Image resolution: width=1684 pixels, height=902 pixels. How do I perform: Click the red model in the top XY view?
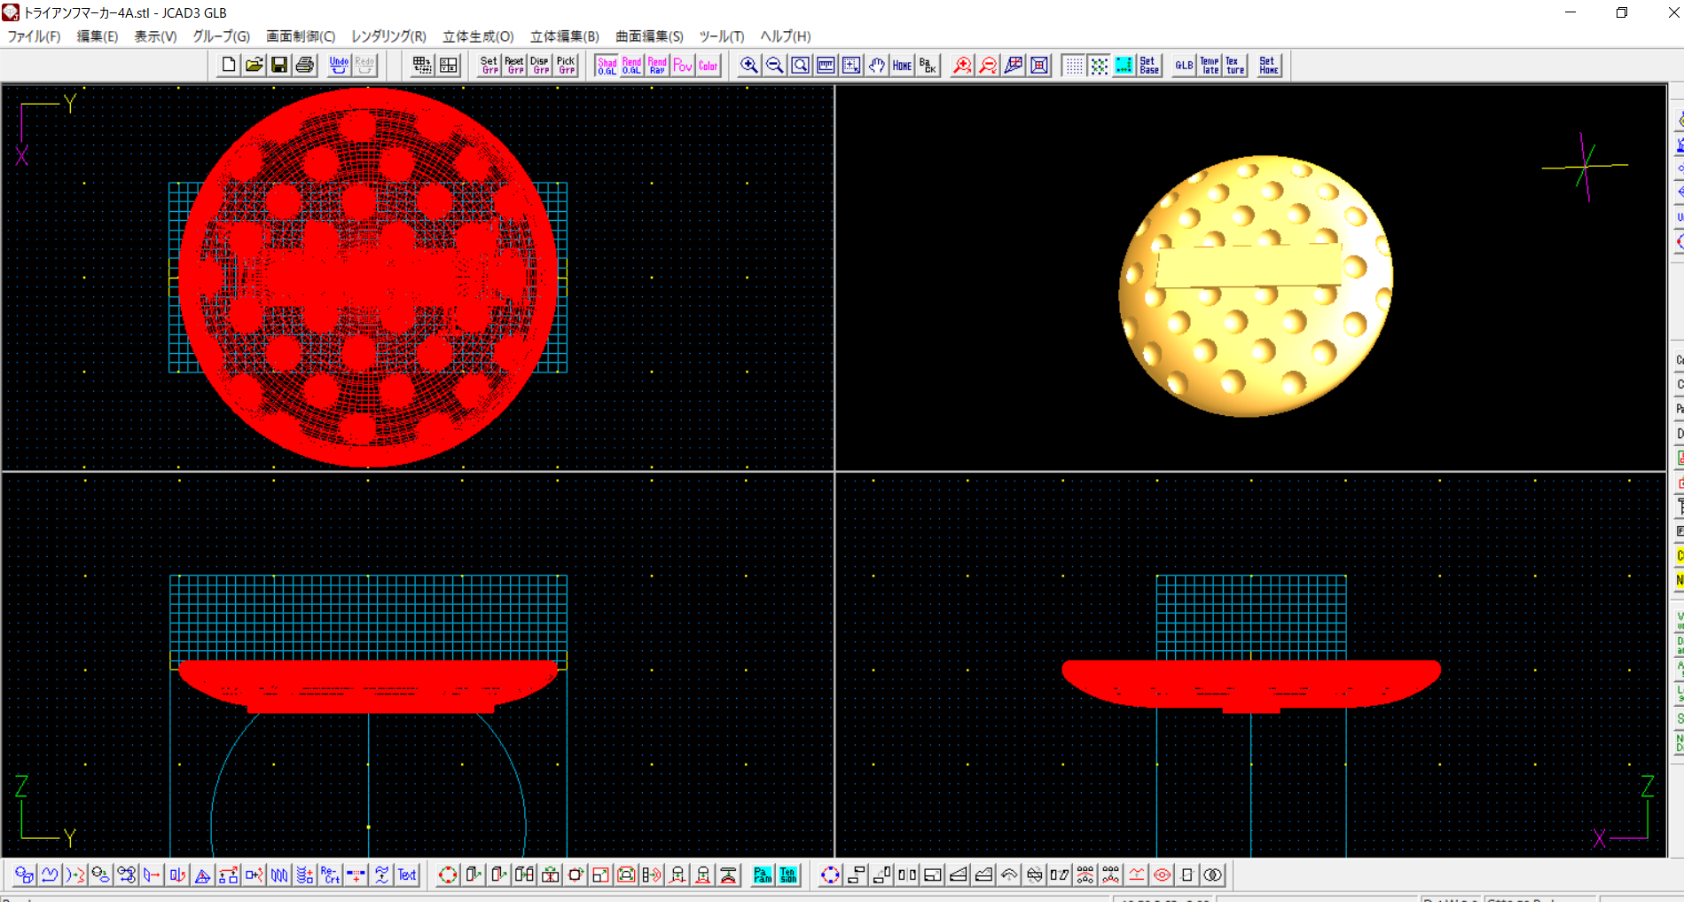tap(368, 277)
